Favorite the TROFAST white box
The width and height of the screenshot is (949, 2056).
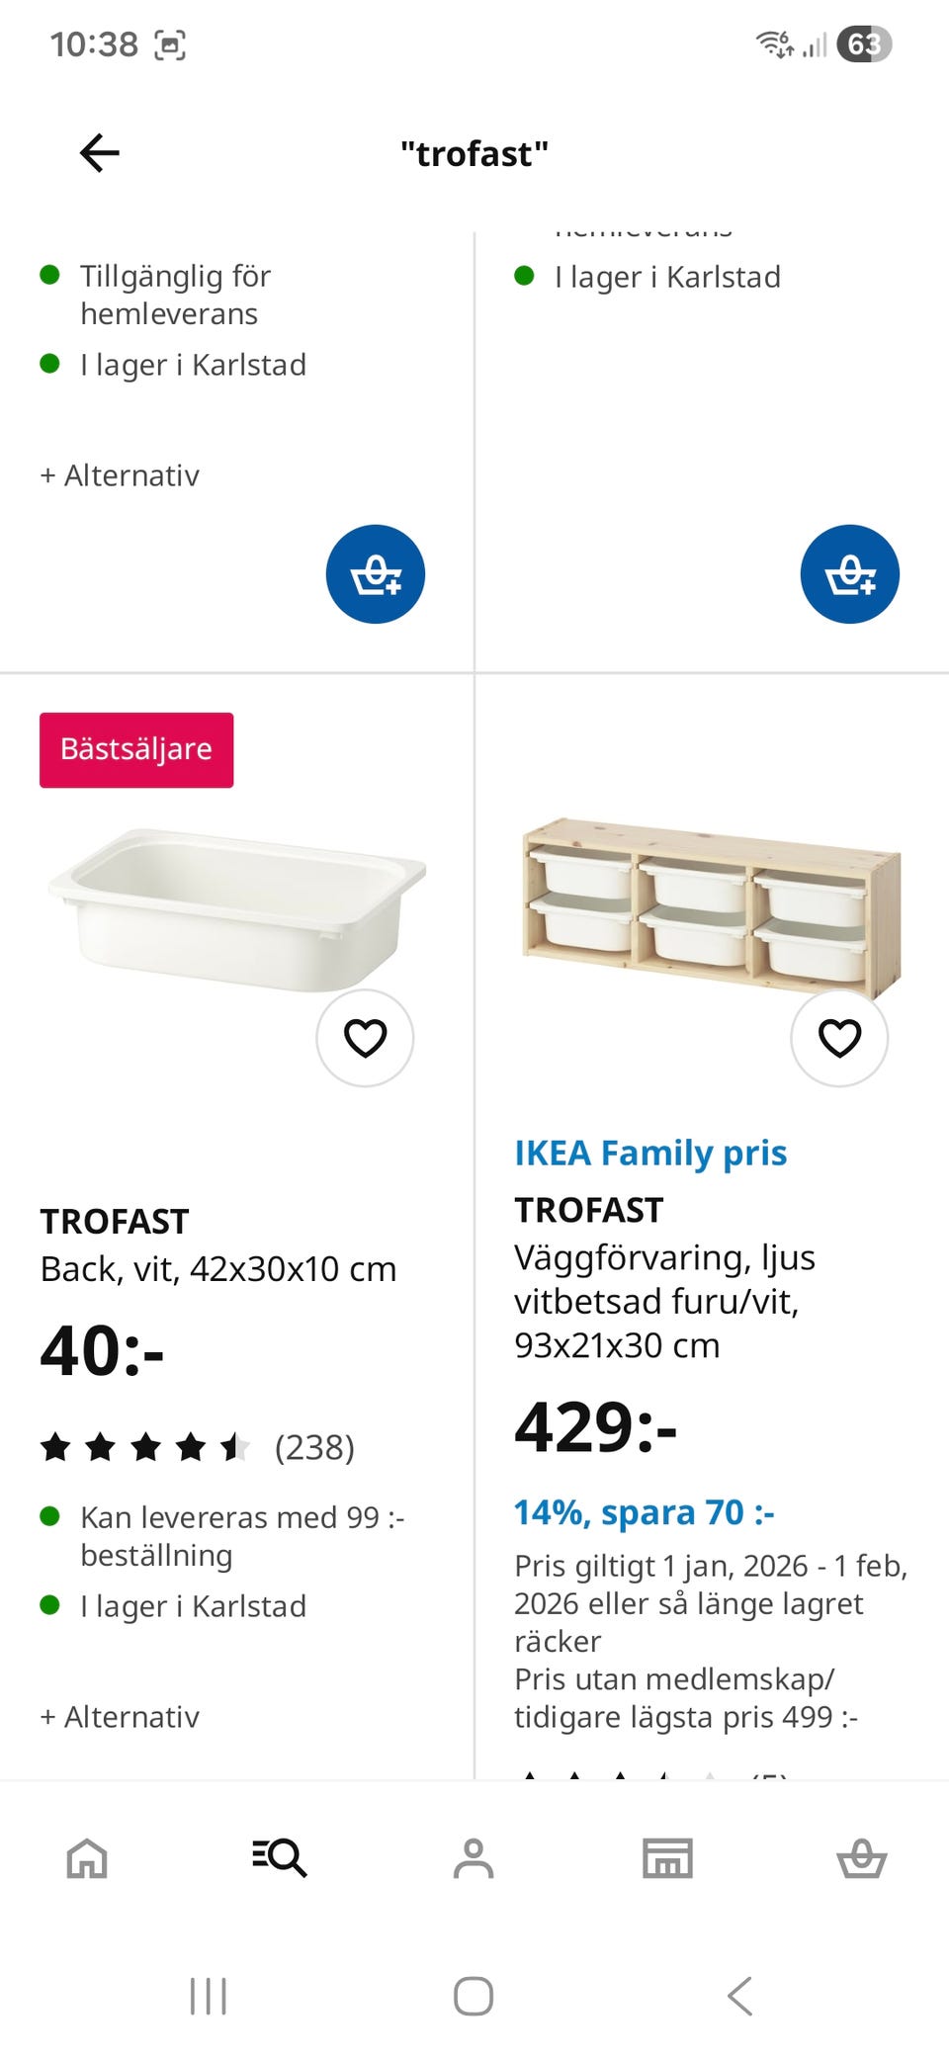click(x=365, y=1038)
